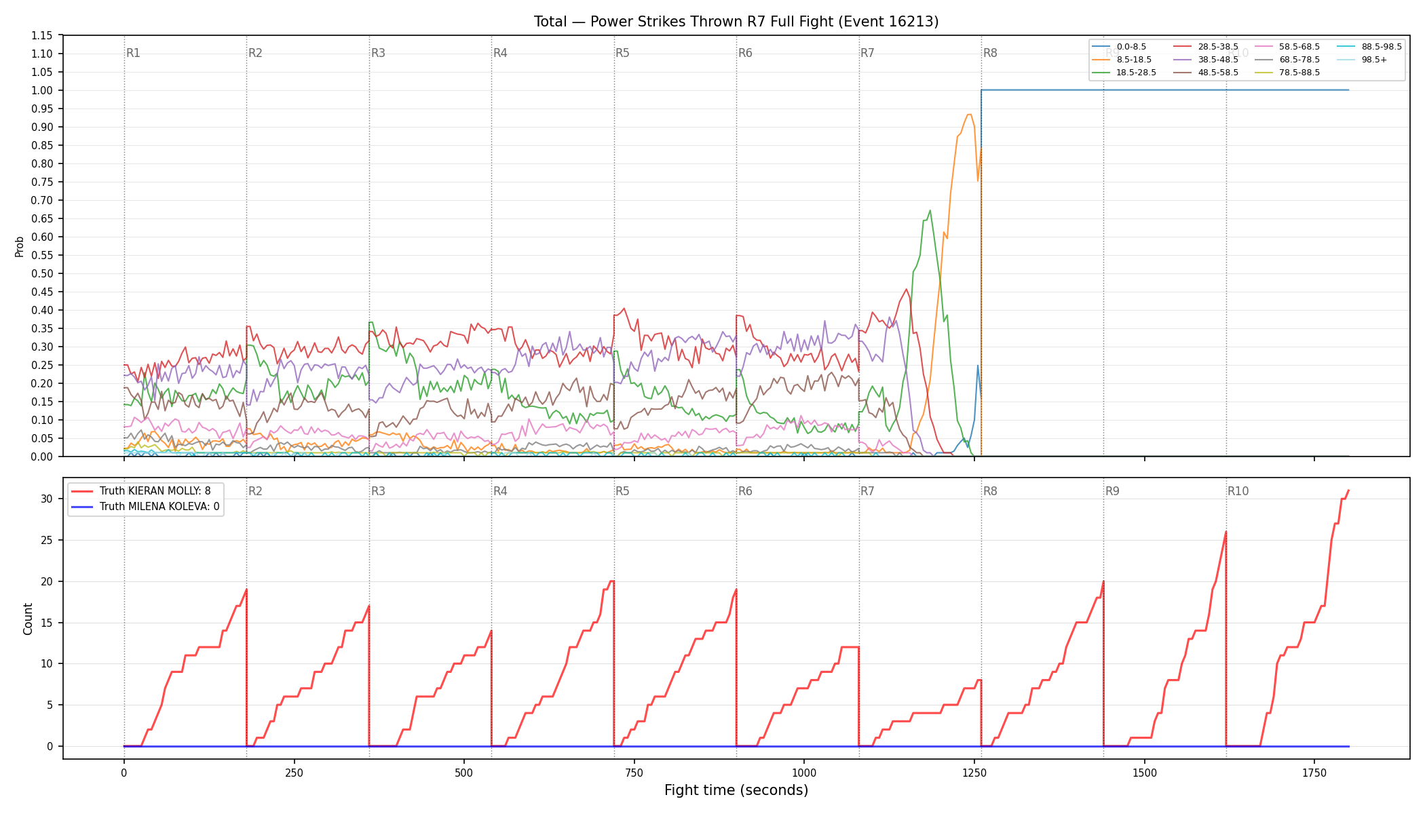Select the '8.5-18.5' legend entry
The height and width of the screenshot is (814, 1425).
[x=1122, y=60]
